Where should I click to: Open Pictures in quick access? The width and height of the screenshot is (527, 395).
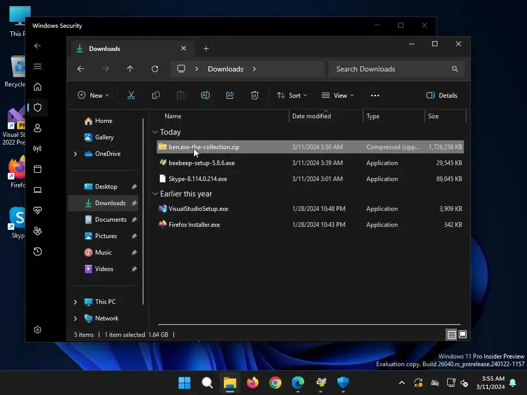point(106,236)
